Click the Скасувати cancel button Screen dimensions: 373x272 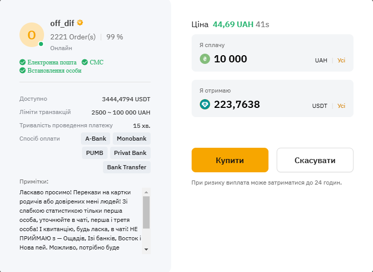click(x=315, y=160)
